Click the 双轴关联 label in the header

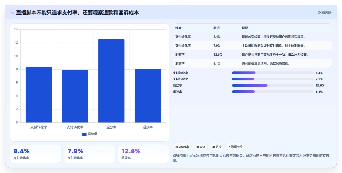click(x=325, y=13)
